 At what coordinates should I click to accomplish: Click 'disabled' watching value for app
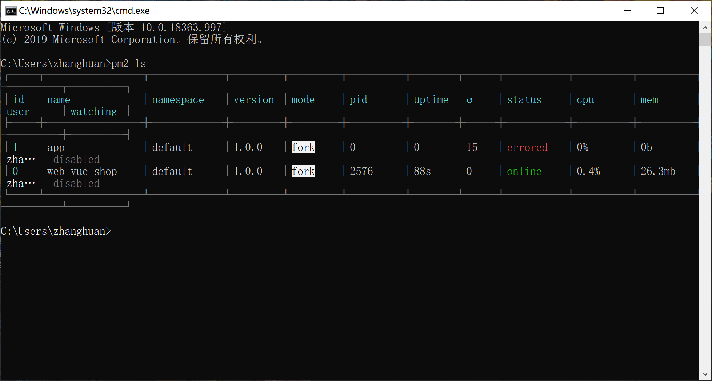click(76, 159)
